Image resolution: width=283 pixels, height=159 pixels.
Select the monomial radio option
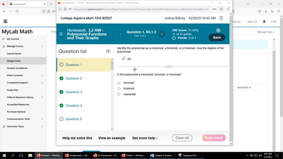pyautogui.click(x=119, y=94)
